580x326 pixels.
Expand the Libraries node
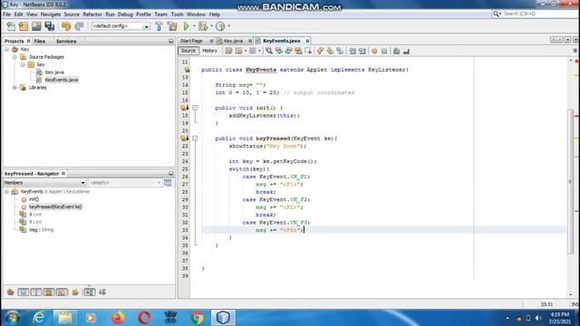click(x=14, y=88)
